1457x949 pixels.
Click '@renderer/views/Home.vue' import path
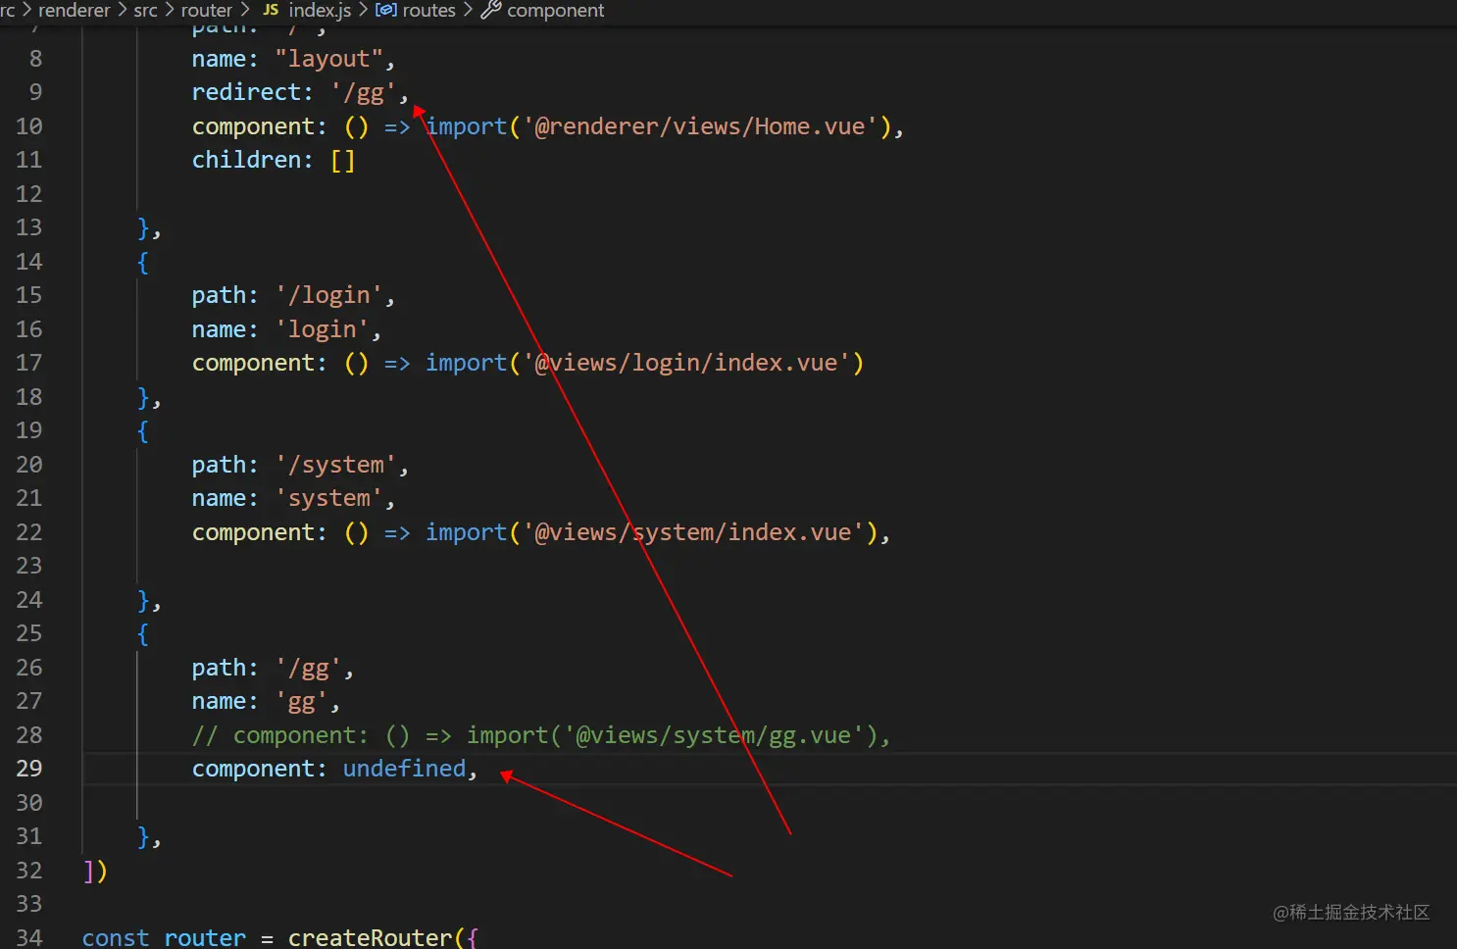(699, 126)
